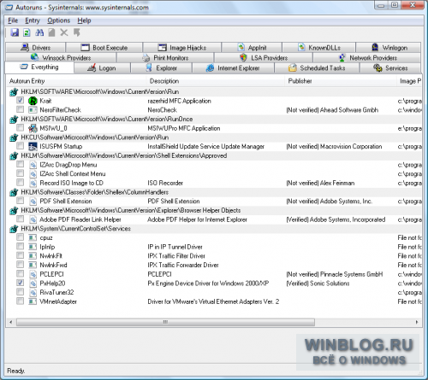This screenshot has height=380, width=428.
Task: Click registry icon beside HKLM Run key
Action: click(14, 92)
